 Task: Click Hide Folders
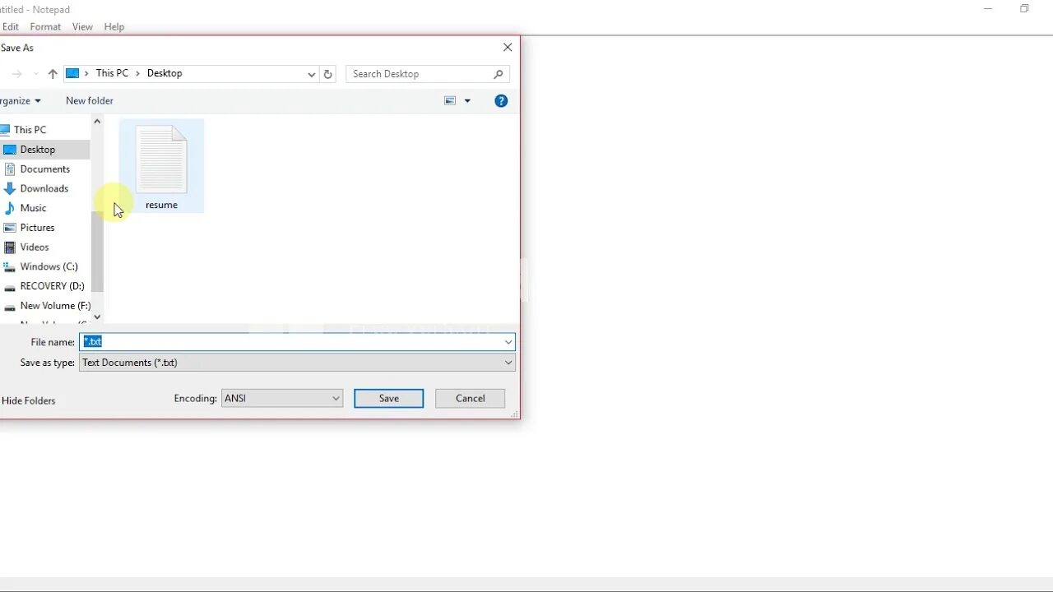(28, 401)
